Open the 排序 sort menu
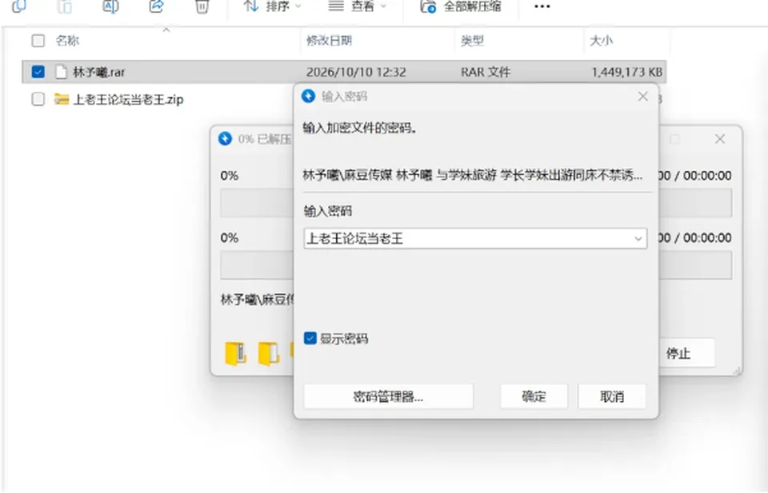Viewport: 768px width, 493px height. 272,6
